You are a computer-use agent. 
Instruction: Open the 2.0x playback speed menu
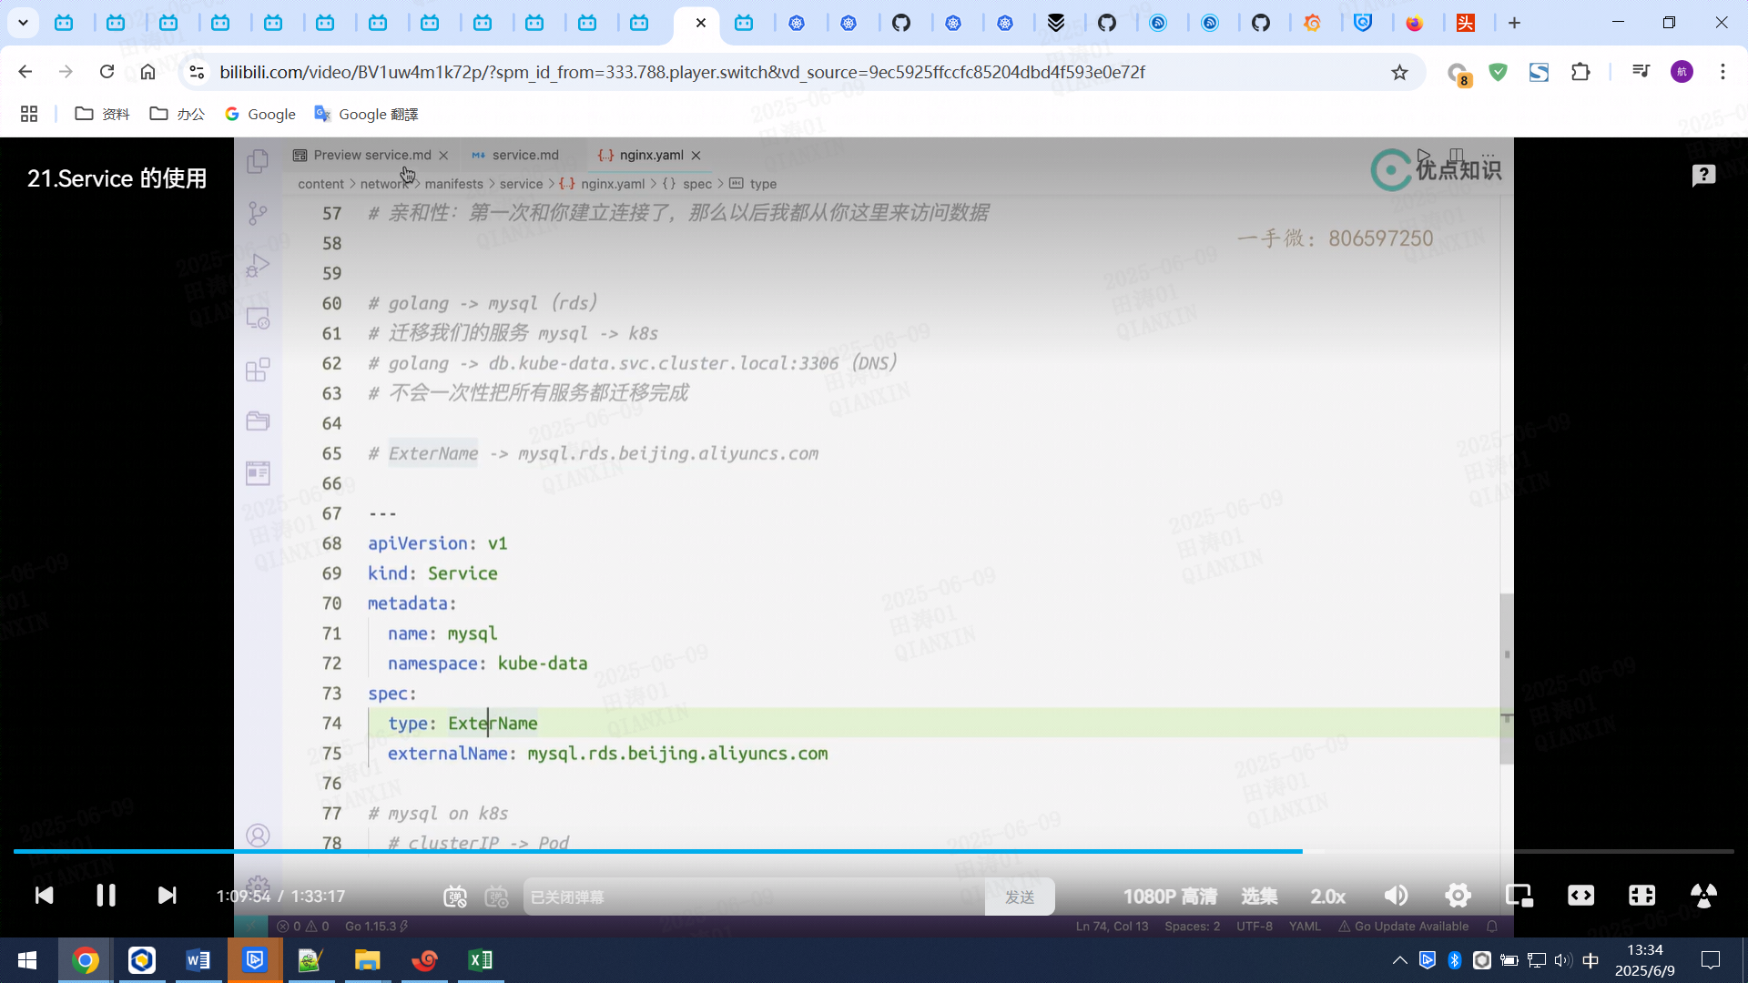(1327, 897)
